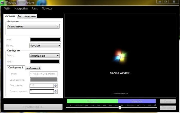Minimize the Boot Updater window
The height and width of the screenshot is (113, 180).
(160, 2)
